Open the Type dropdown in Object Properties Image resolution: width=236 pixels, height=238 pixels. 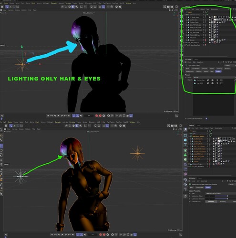[x=221, y=193]
